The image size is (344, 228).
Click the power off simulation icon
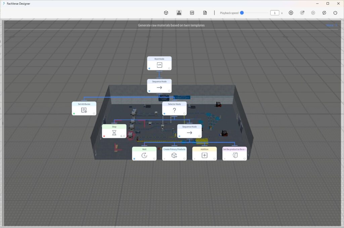pyautogui.click(x=335, y=12)
